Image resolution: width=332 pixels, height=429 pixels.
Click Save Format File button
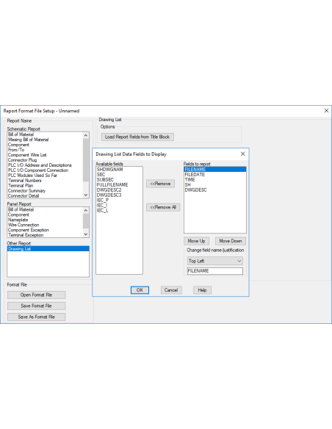point(37,306)
